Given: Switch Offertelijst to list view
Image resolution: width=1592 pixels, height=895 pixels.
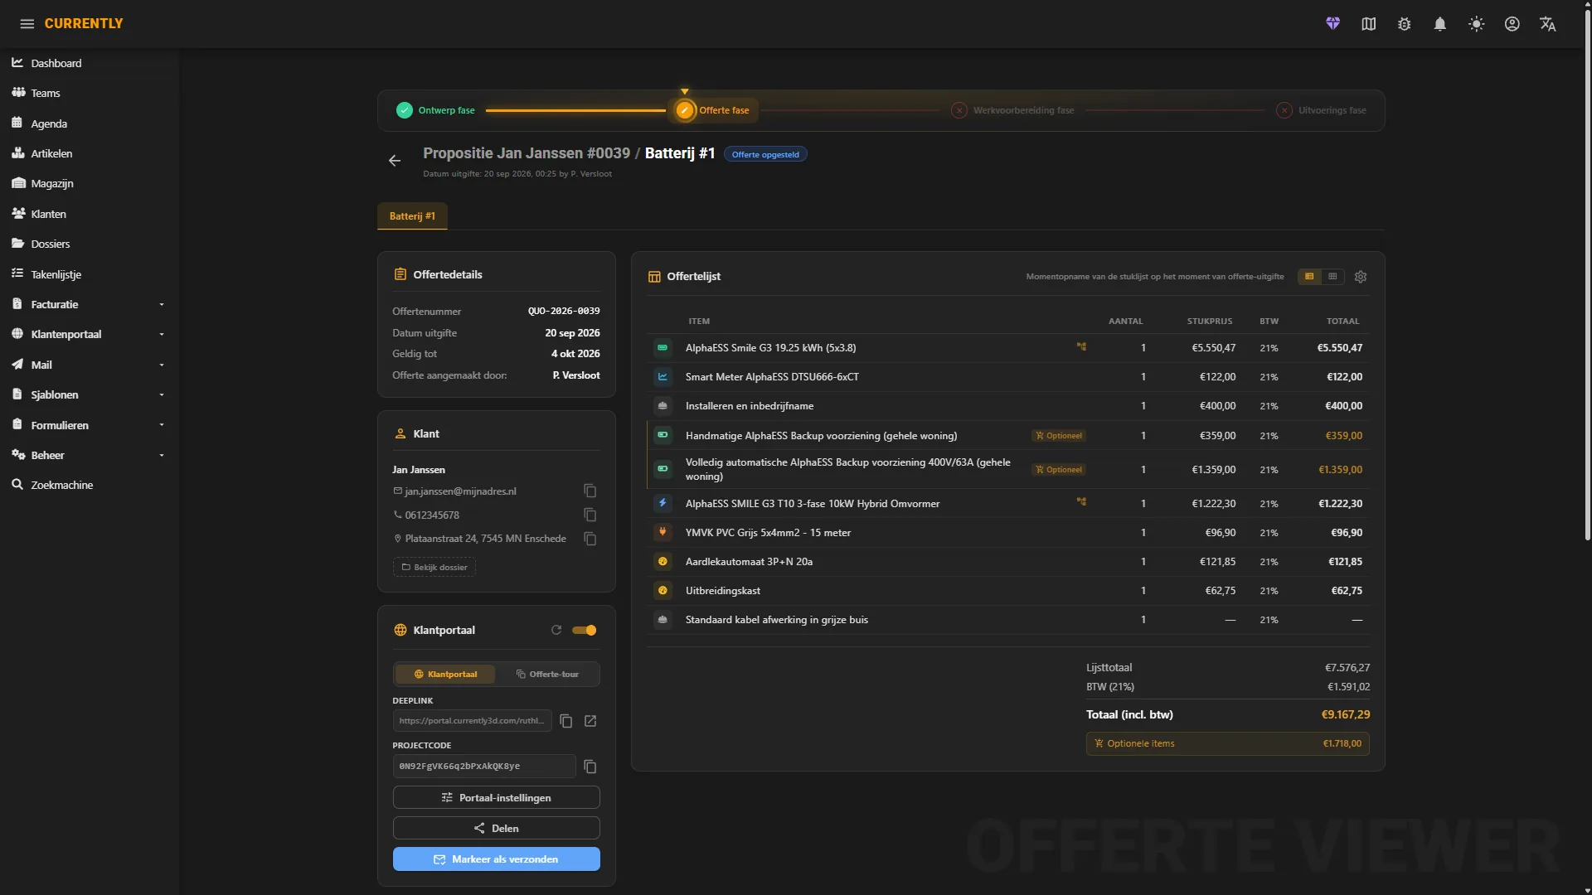Looking at the screenshot, I should 1309,277.
